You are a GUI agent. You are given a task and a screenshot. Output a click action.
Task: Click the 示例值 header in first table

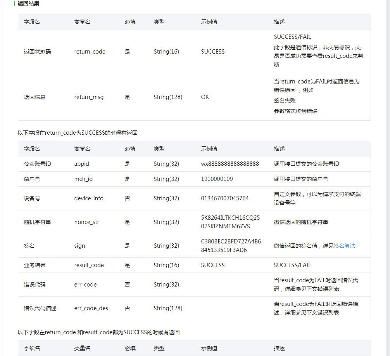pyautogui.click(x=209, y=22)
